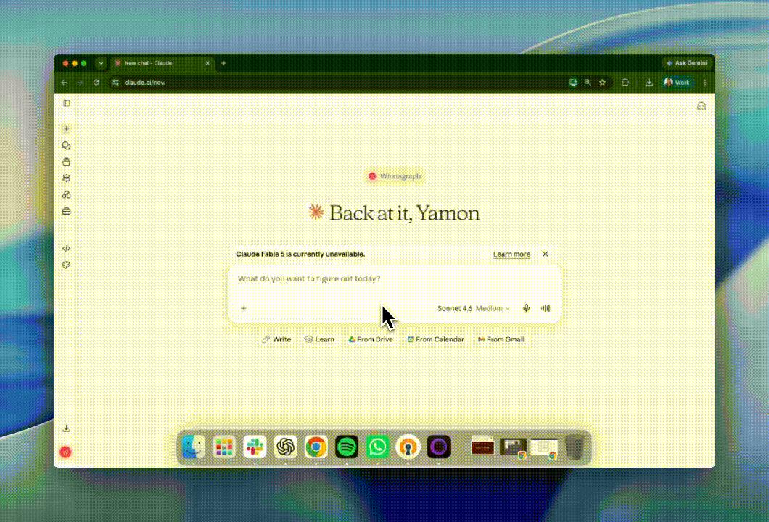Open the Trash in the Dock
Screen dimensions: 769x522
point(575,447)
